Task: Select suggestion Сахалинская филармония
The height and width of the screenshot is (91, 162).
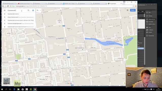Action: 19,24
